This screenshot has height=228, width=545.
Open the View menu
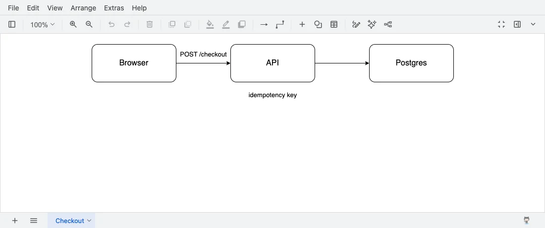tap(55, 7)
